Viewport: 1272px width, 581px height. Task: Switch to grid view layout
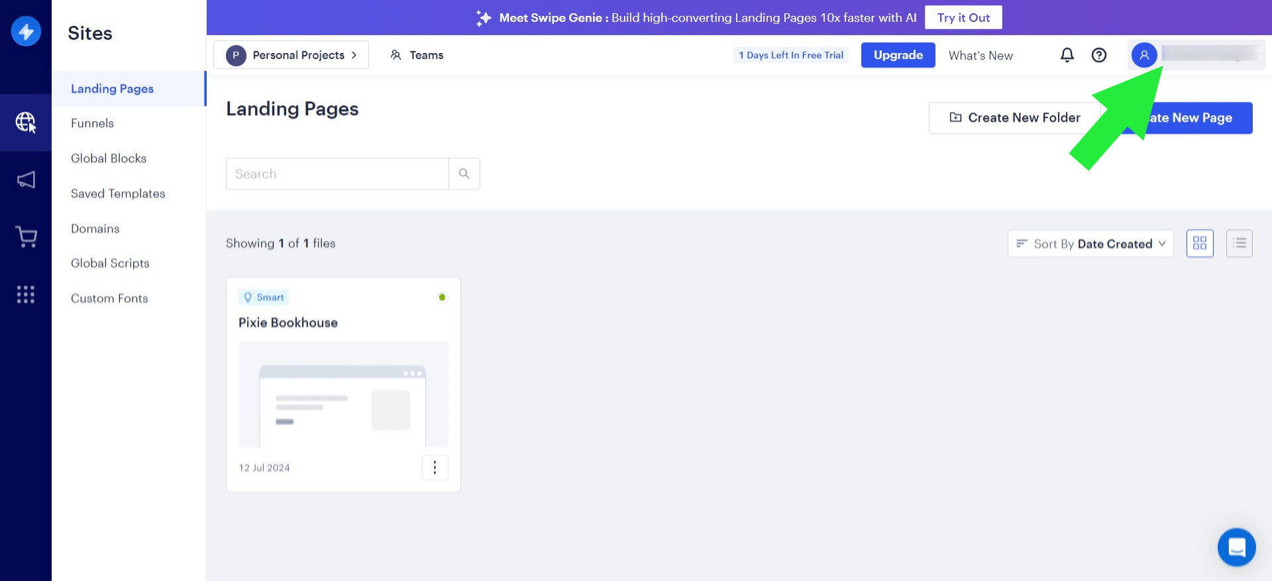pos(1199,244)
